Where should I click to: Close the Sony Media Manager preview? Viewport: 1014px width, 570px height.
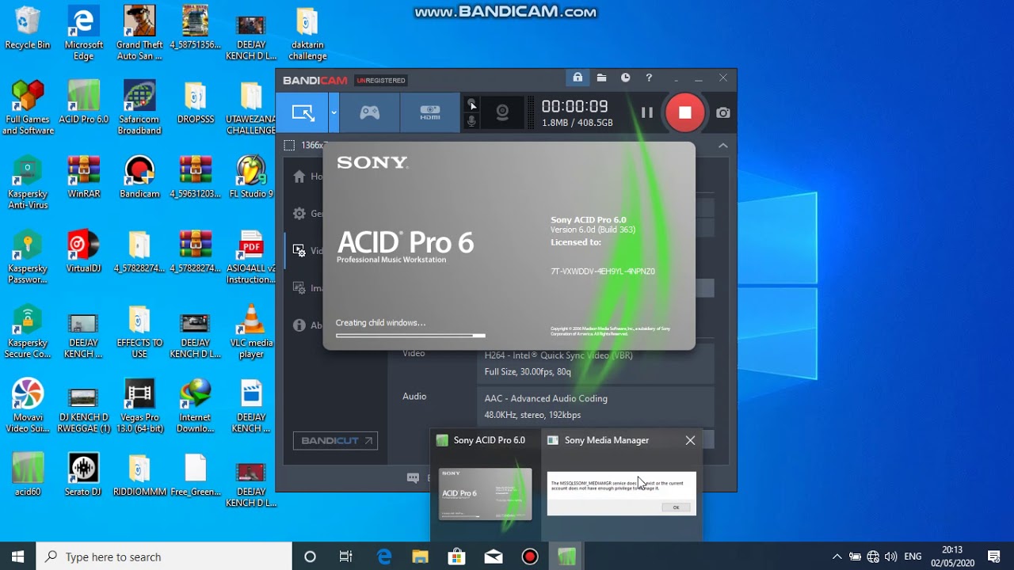690,440
